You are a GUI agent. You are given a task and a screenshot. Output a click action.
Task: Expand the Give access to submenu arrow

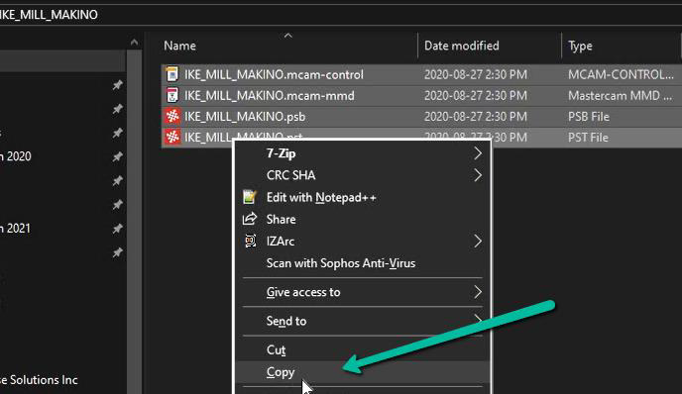(x=478, y=292)
